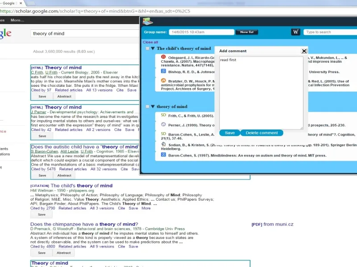Click More link under Wellman result
Viewport: 357px width, 267px height.
pos(146,208)
